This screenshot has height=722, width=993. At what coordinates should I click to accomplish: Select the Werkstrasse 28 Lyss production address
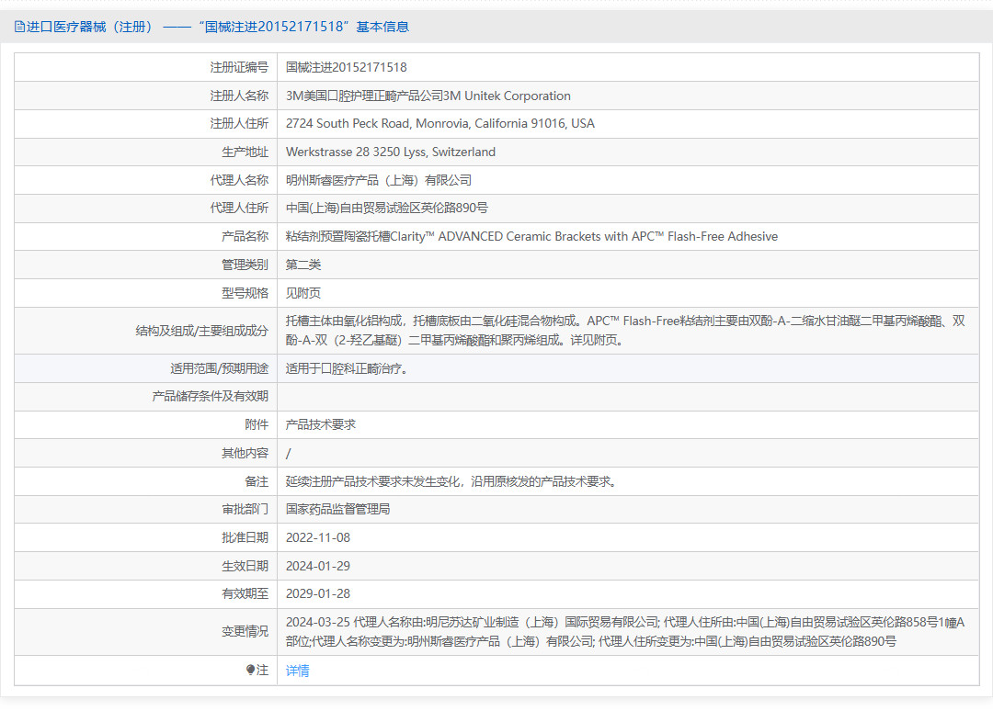390,152
